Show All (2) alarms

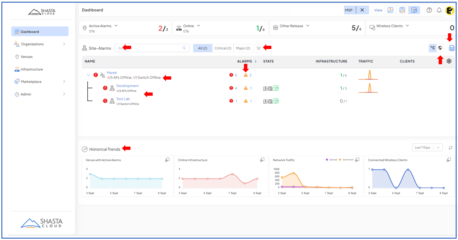203,48
